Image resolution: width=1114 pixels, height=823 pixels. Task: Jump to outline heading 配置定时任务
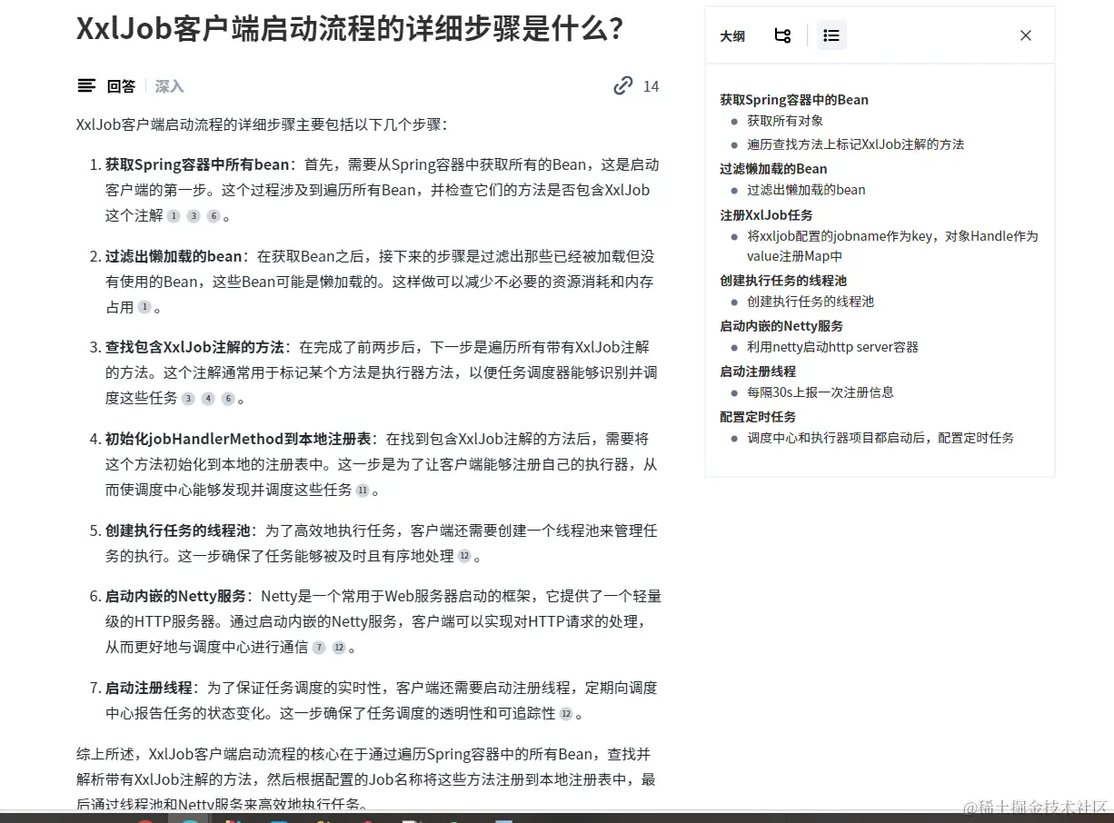(758, 417)
